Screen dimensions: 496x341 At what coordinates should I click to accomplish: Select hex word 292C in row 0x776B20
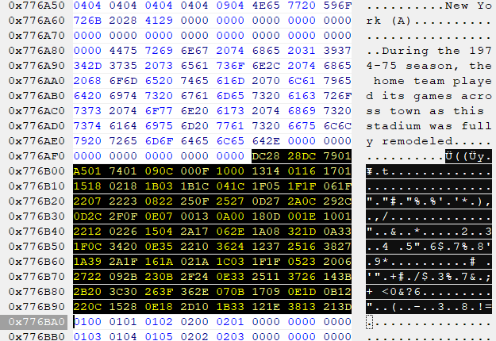tap(337, 201)
